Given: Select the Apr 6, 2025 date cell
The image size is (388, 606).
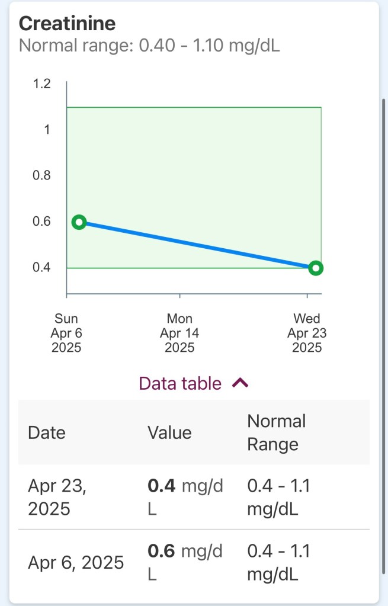Looking at the screenshot, I should (76, 562).
